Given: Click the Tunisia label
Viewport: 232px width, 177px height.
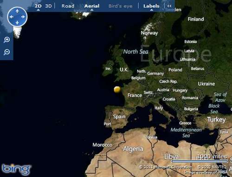Looking at the screenshot, I should [x=152, y=137].
